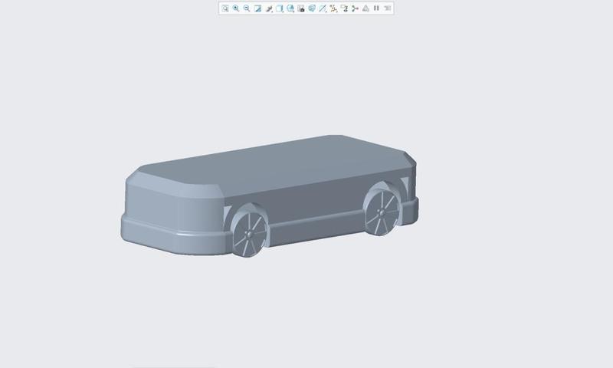The image size is (613, 368).
Task: Click the Repaint screen icon
Action: tap(257, 8)
